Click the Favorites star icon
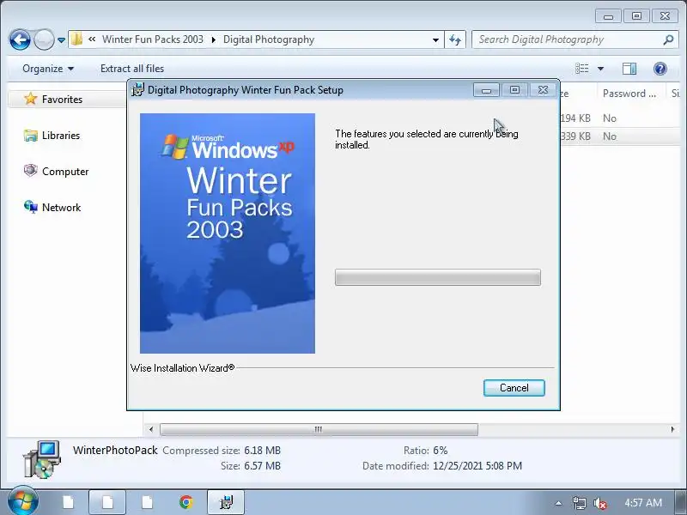 coord(30,99)
